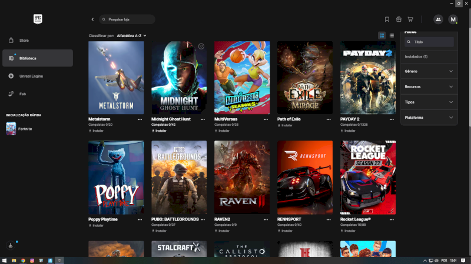Open MultiVersus cover art

click(242, 78)
